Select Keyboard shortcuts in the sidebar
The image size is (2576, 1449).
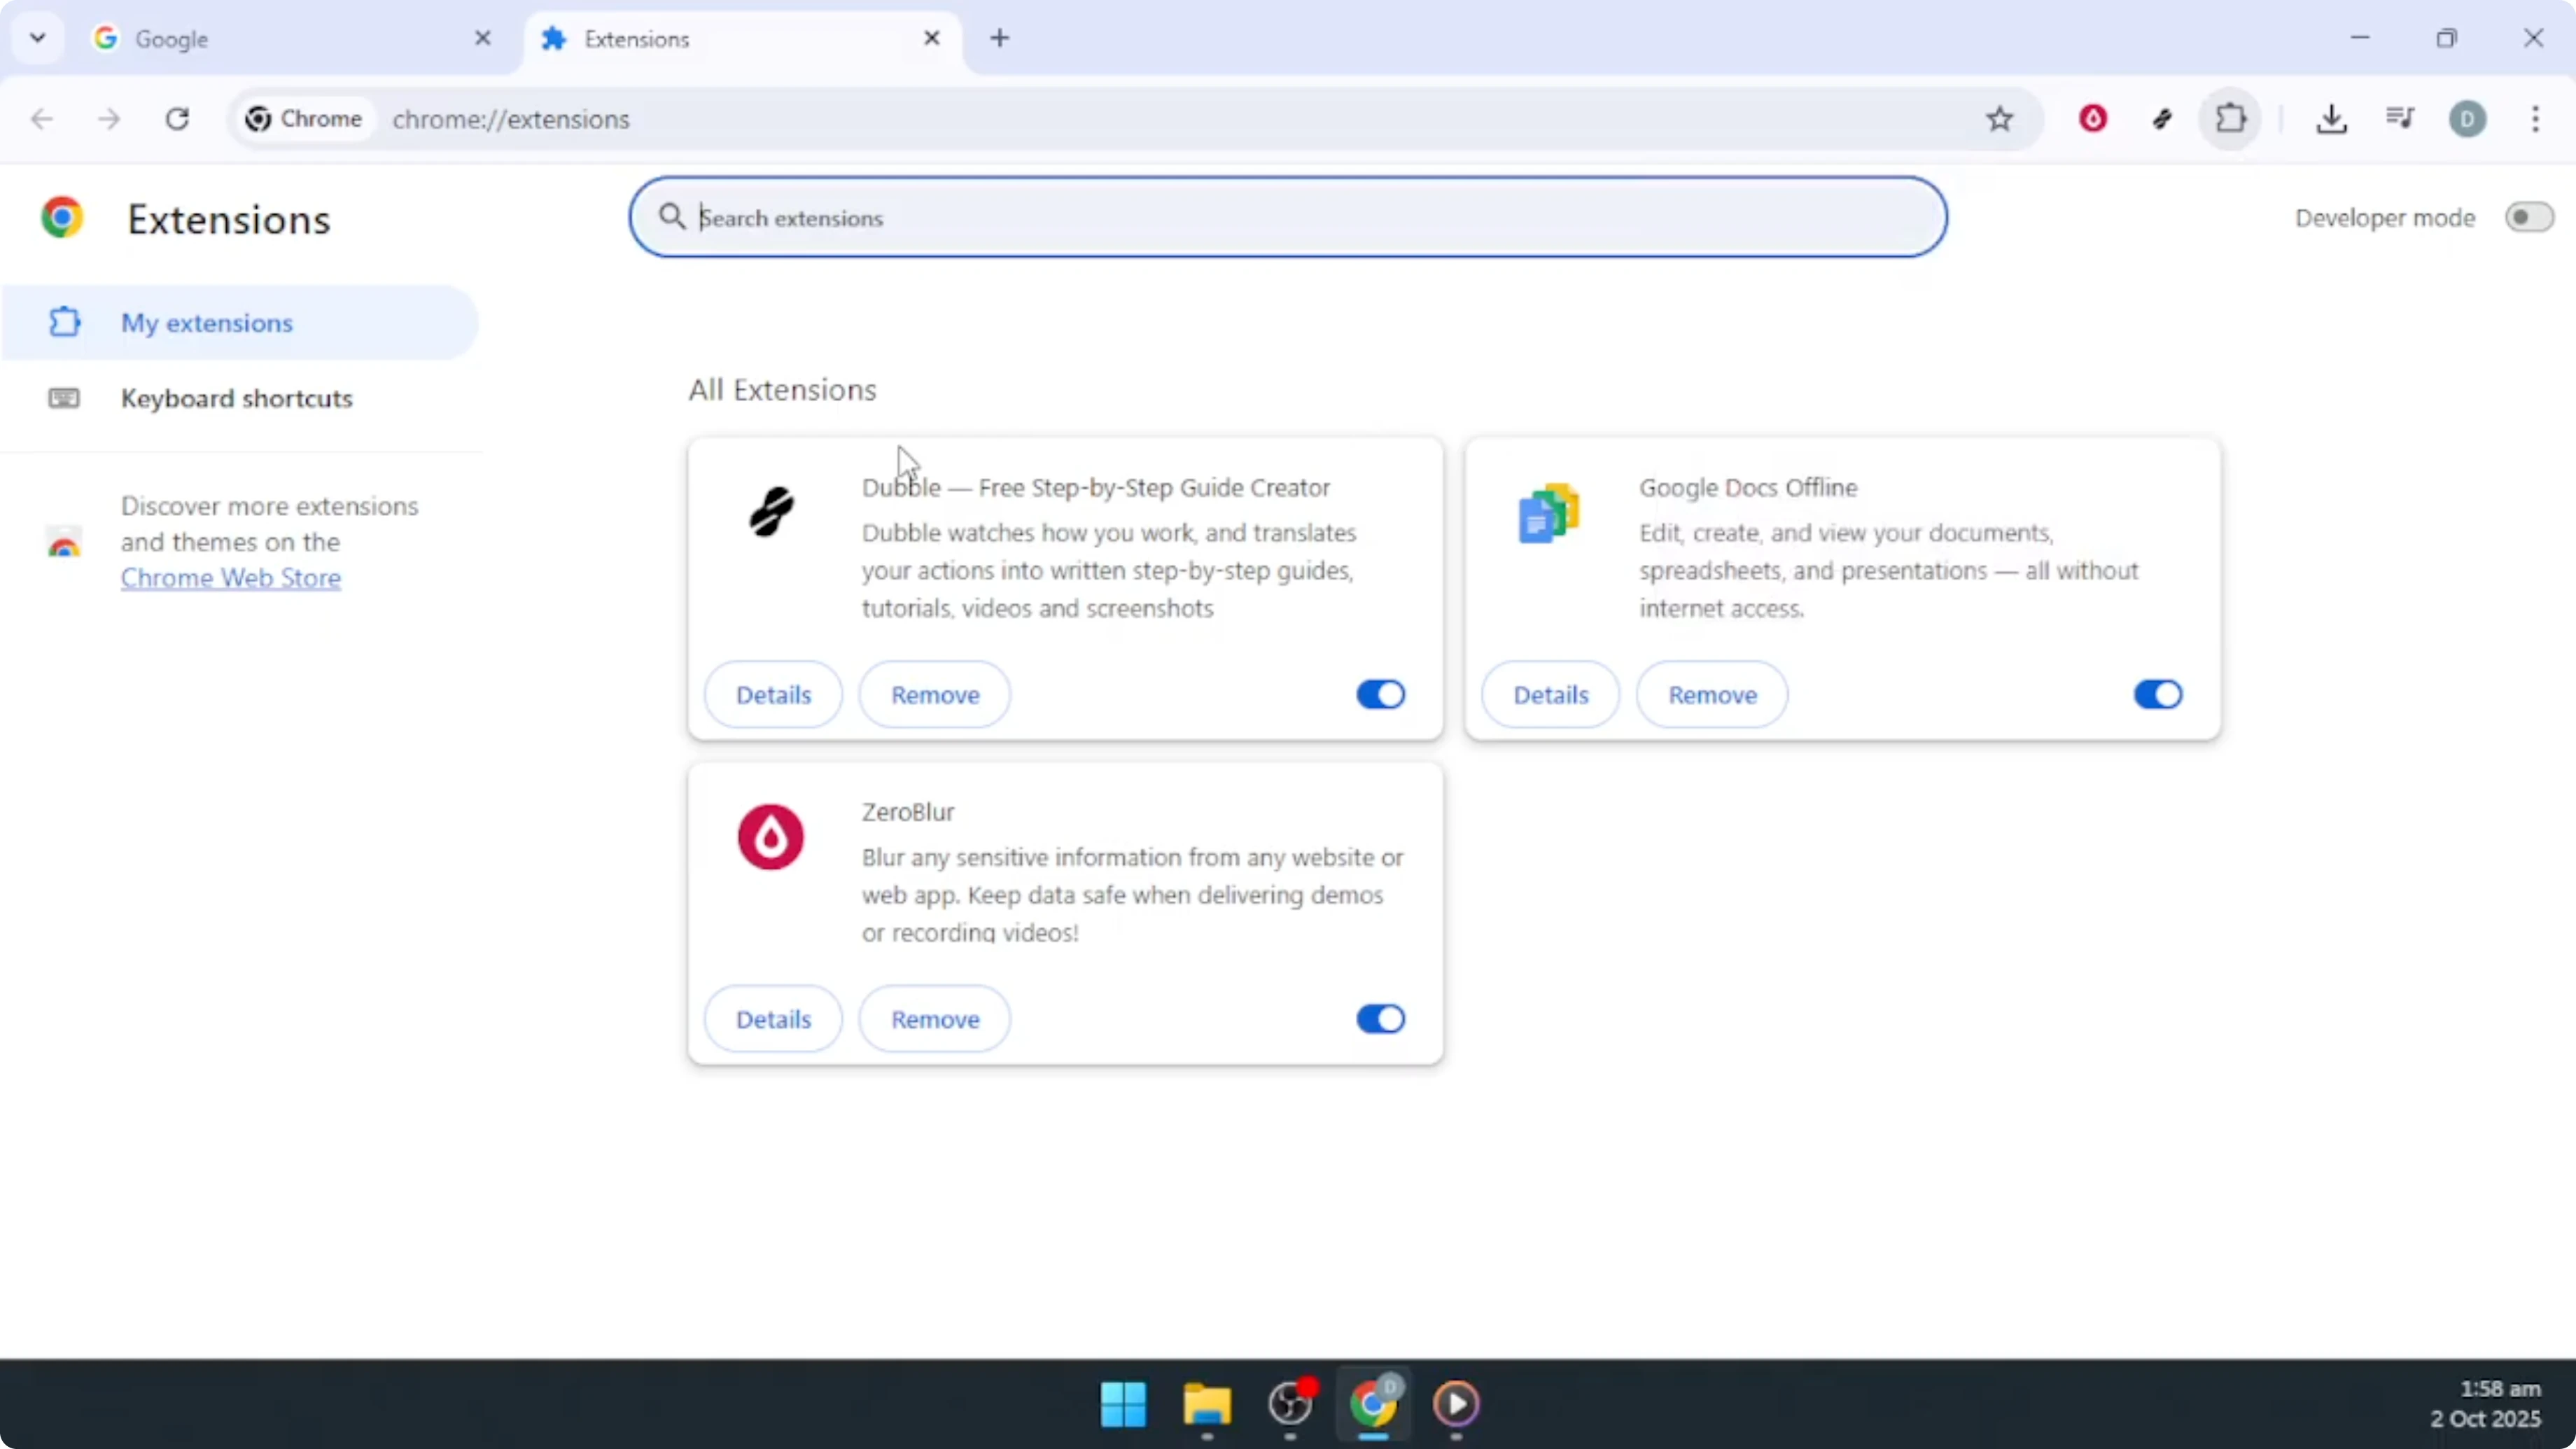tap(237, 398)
